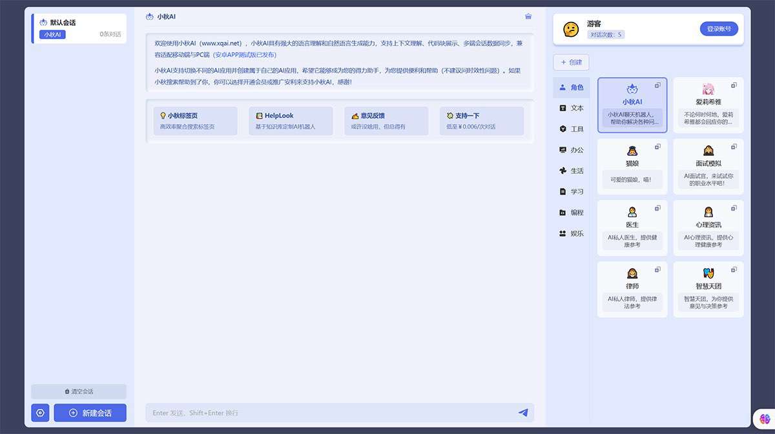Click copy icon on 律师 card

(x=657, y=269)
